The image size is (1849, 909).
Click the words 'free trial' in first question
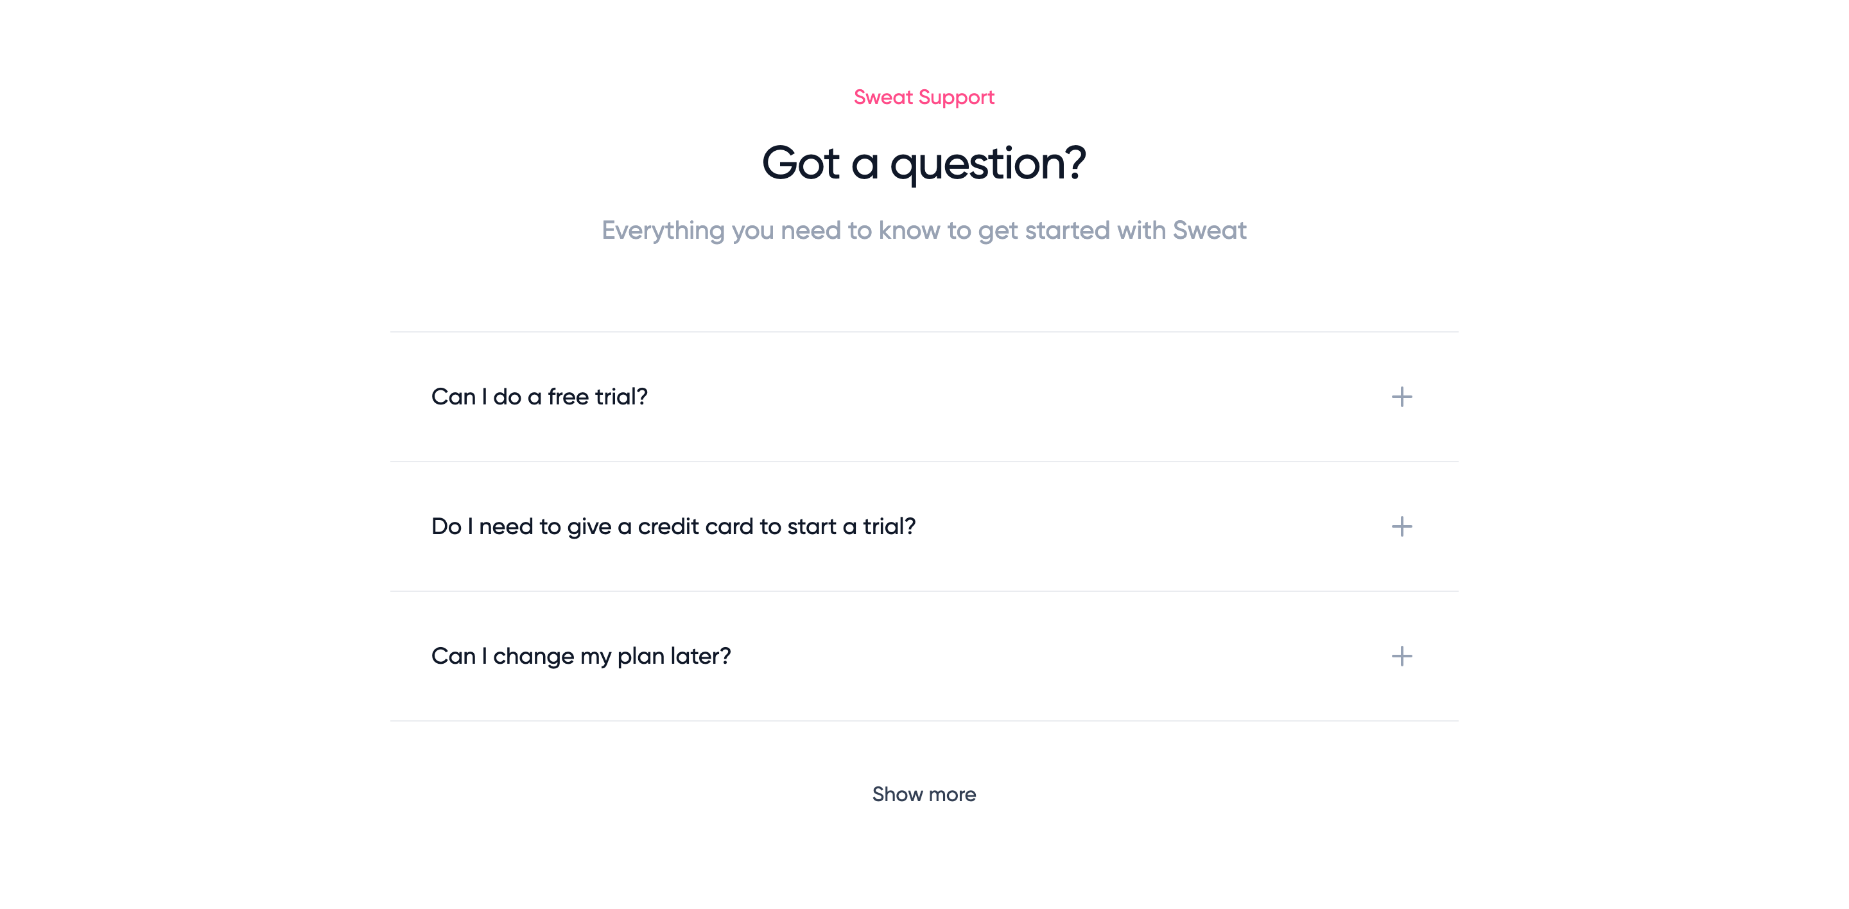point(598,397)
